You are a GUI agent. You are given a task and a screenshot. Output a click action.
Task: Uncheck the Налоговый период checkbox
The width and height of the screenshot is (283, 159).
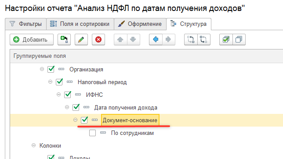pyautogui.click(x=59, y=82)
